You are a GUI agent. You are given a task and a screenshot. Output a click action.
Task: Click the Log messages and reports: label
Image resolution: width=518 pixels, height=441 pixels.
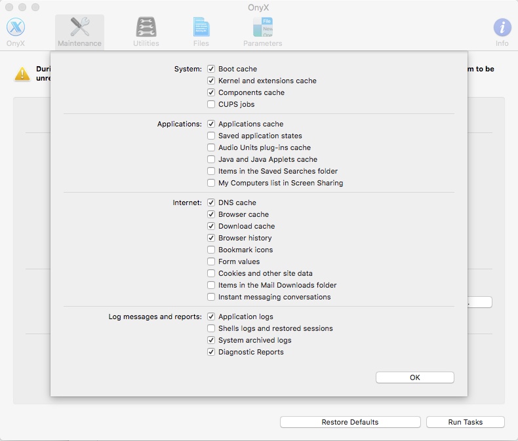click(x=155, y=317)
